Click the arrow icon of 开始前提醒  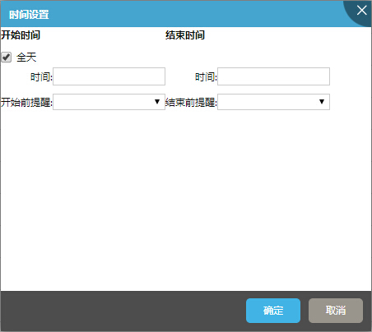(157, 102)
